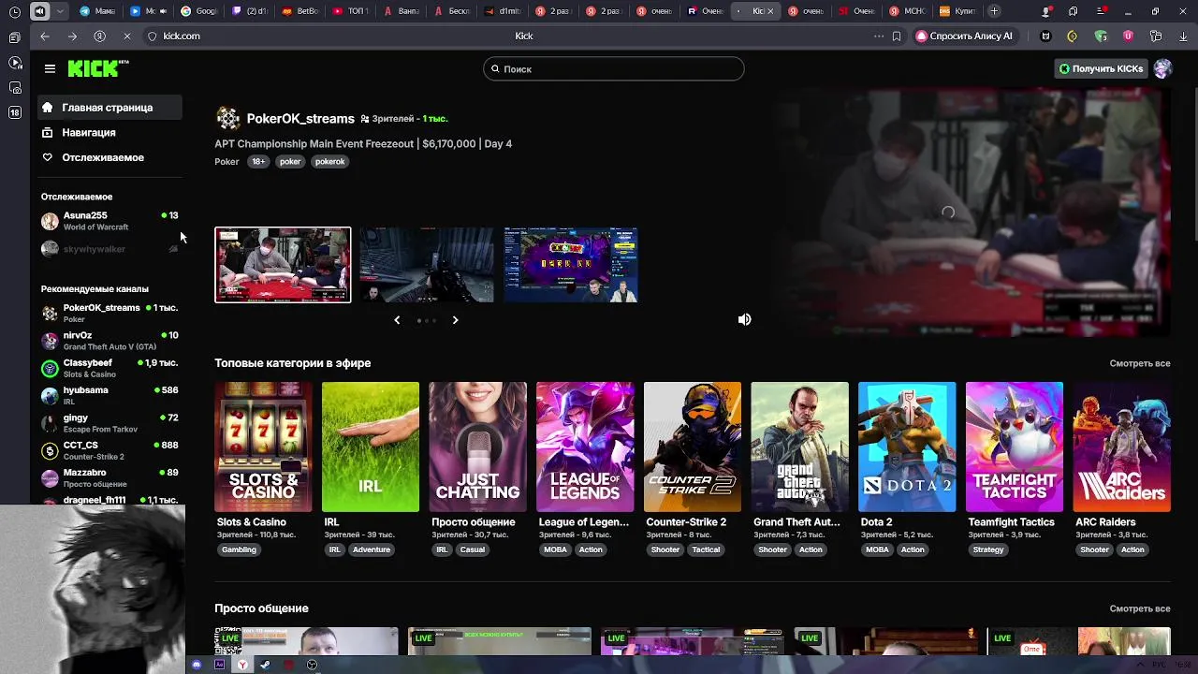Bookmark this page icon in address bar
1198x674 pixels.
[x=897, y=36]
